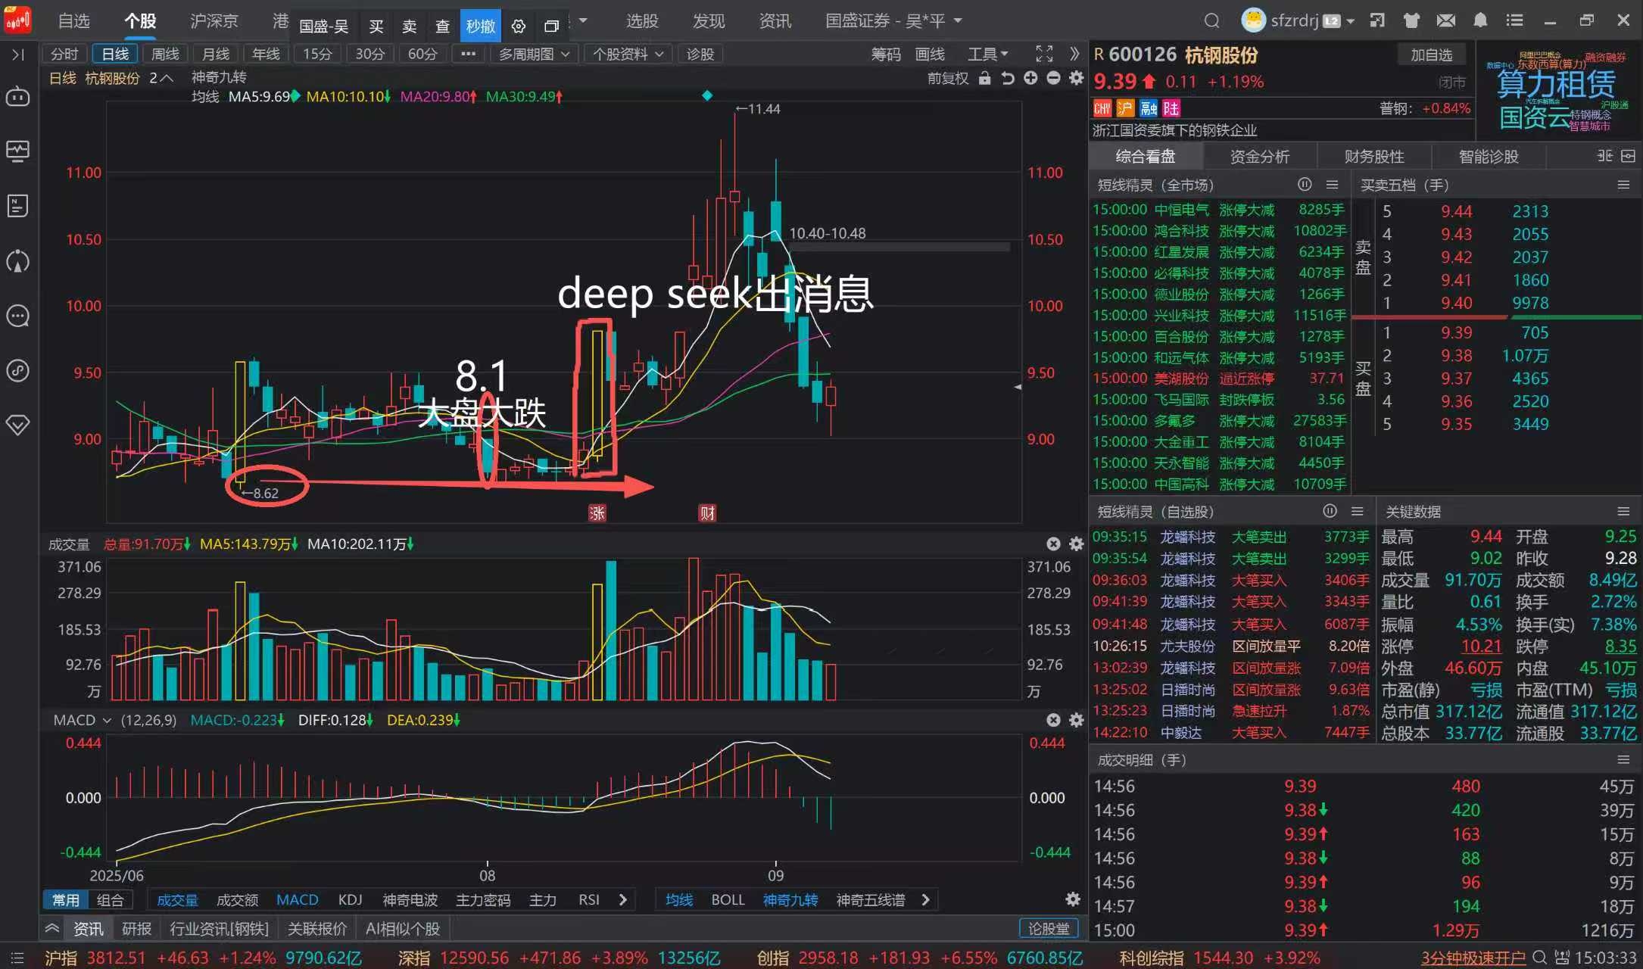Screen dimensions: 1643x969
Task: Open the main chart settings gear
Action: (1076, 78)
